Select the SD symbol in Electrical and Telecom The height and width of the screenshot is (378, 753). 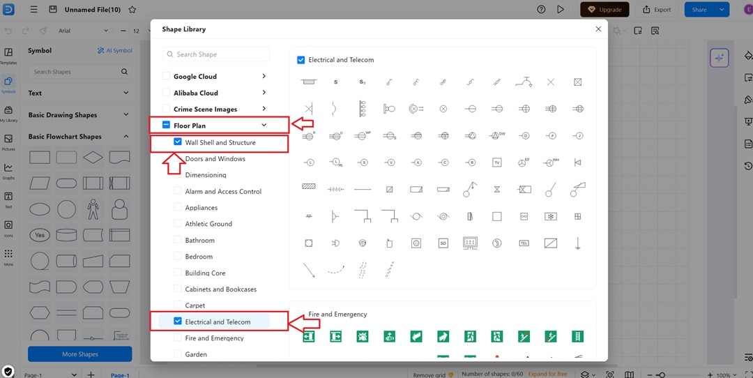click(443, 243)
